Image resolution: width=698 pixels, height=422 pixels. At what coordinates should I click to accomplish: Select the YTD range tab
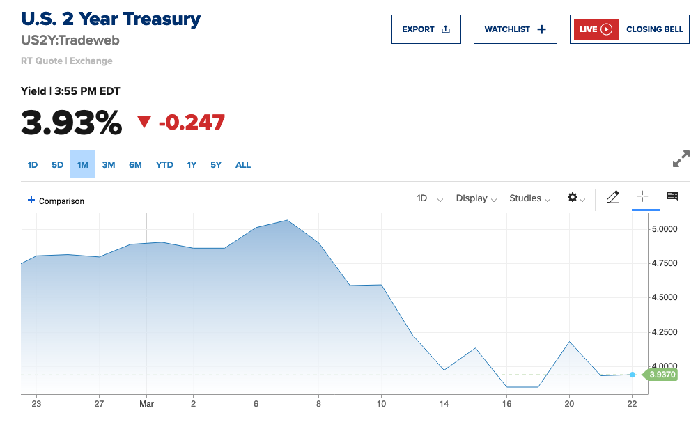click(x=164, y=165)
